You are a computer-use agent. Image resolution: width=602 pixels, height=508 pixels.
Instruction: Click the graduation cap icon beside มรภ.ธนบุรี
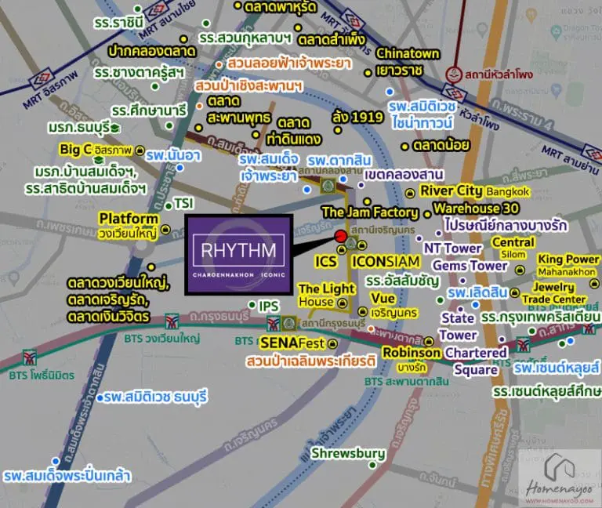(114, 129)
